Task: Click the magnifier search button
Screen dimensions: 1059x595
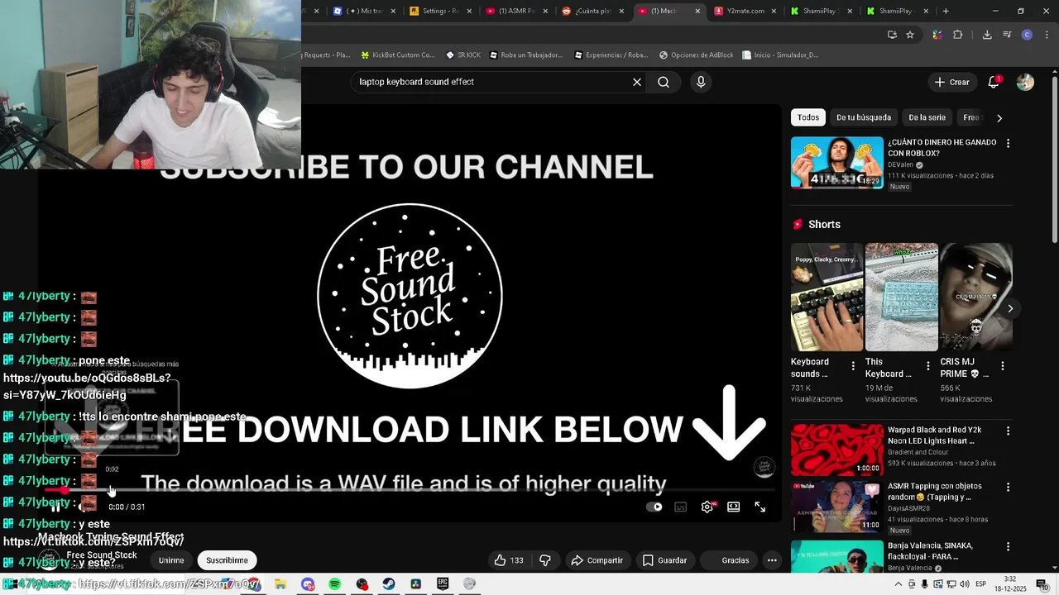Action: [x=664, y=82]
